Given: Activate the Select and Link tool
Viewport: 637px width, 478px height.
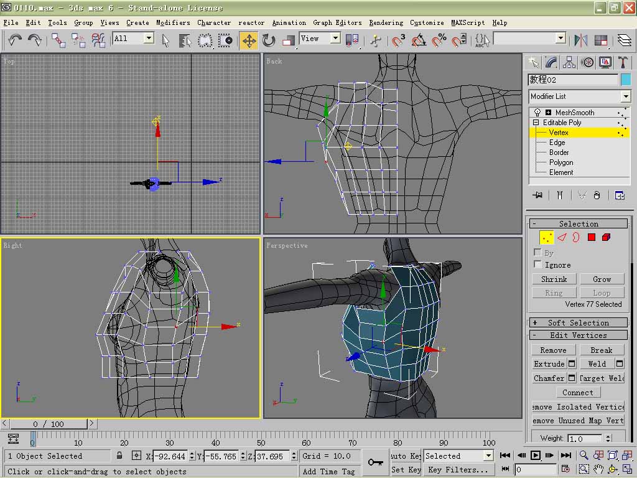Looking at the screenshot, I should 58,40.
